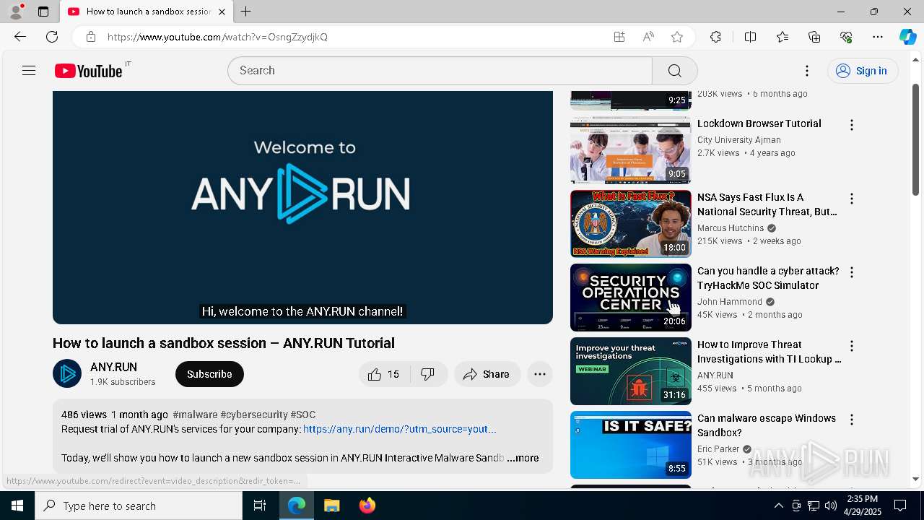This screenshot has height=520, width=924.
Task: Focus the YouTube Search field
Action: tap(440, 71)
